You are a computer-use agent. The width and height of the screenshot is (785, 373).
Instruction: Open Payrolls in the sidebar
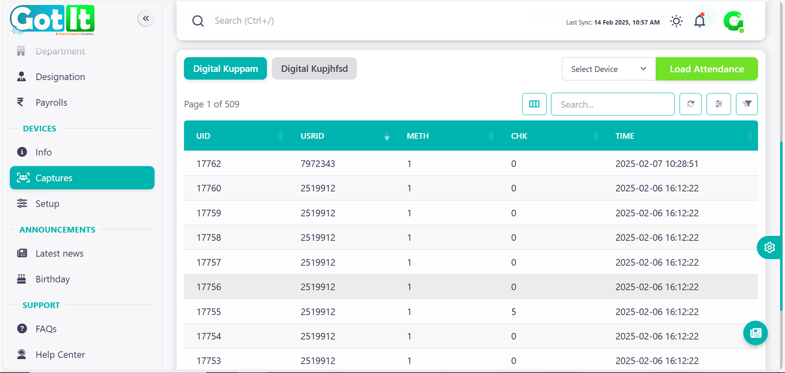51,103
